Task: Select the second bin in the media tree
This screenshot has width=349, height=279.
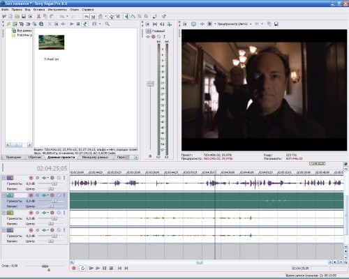Action: point(22,35)
